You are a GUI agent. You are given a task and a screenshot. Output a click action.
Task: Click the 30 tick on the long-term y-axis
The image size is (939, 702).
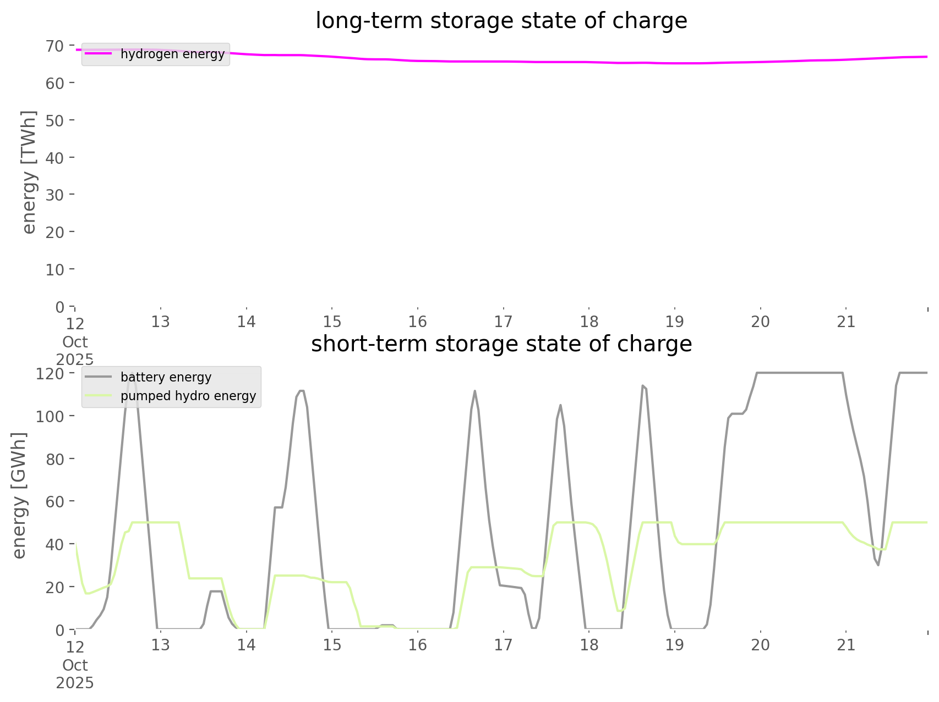coord(54,195)
